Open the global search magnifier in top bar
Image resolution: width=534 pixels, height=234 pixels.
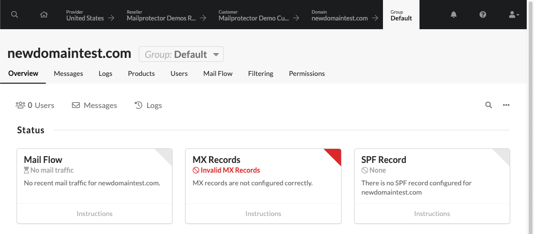tap(14, 15)
